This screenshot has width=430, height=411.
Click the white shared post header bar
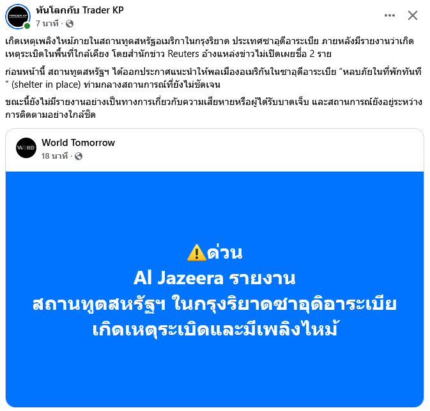215,150
